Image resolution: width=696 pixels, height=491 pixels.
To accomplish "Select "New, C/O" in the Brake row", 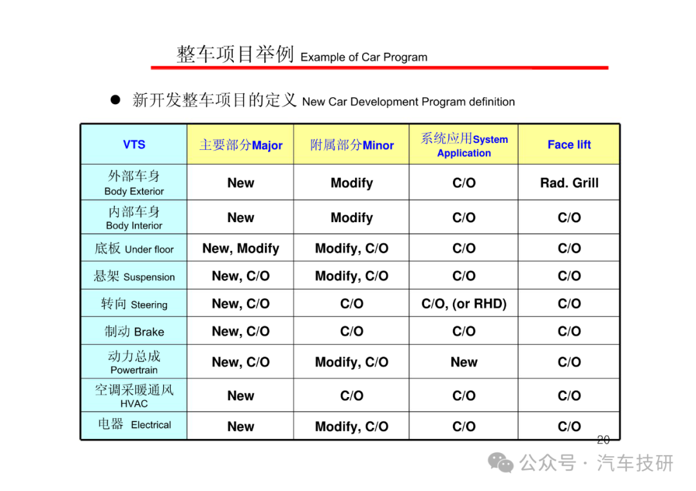I will pos(241,331).
